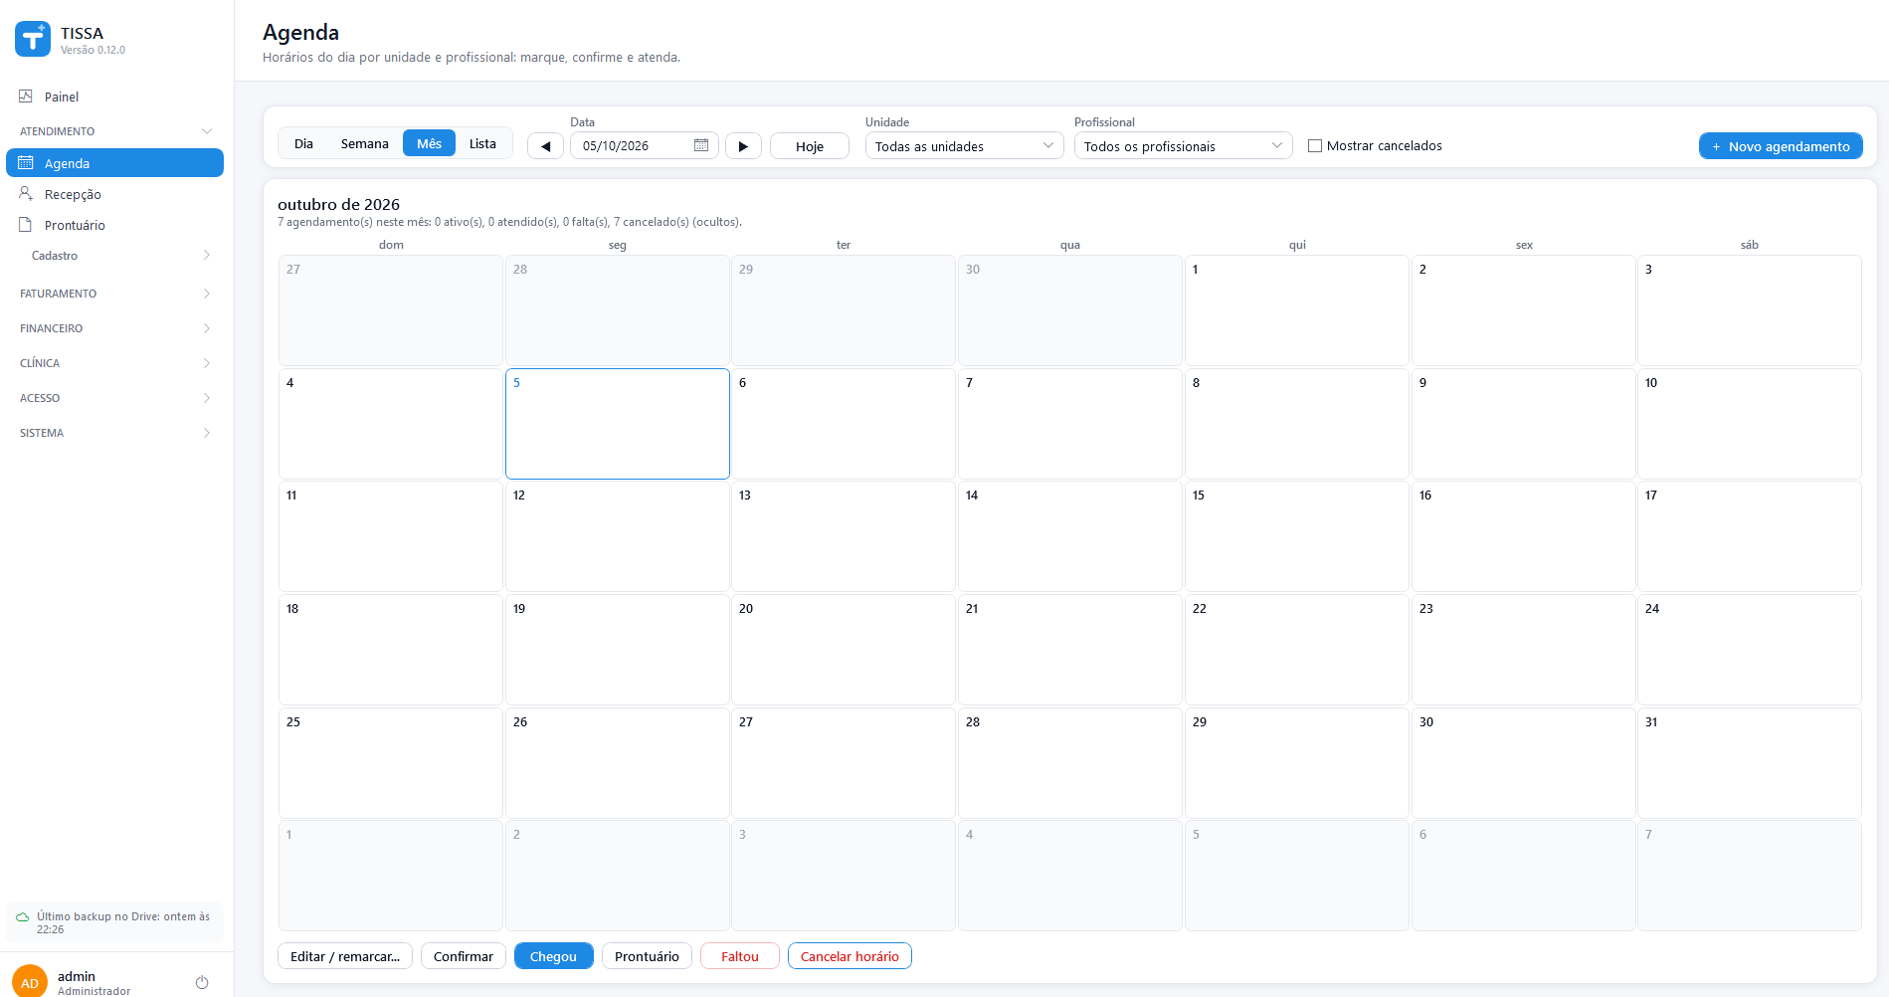Image resolution: width=1889 pixels, height=997 pixels.
Task: Select day 15 in the calendar
Action: (x=1296, y=536)
